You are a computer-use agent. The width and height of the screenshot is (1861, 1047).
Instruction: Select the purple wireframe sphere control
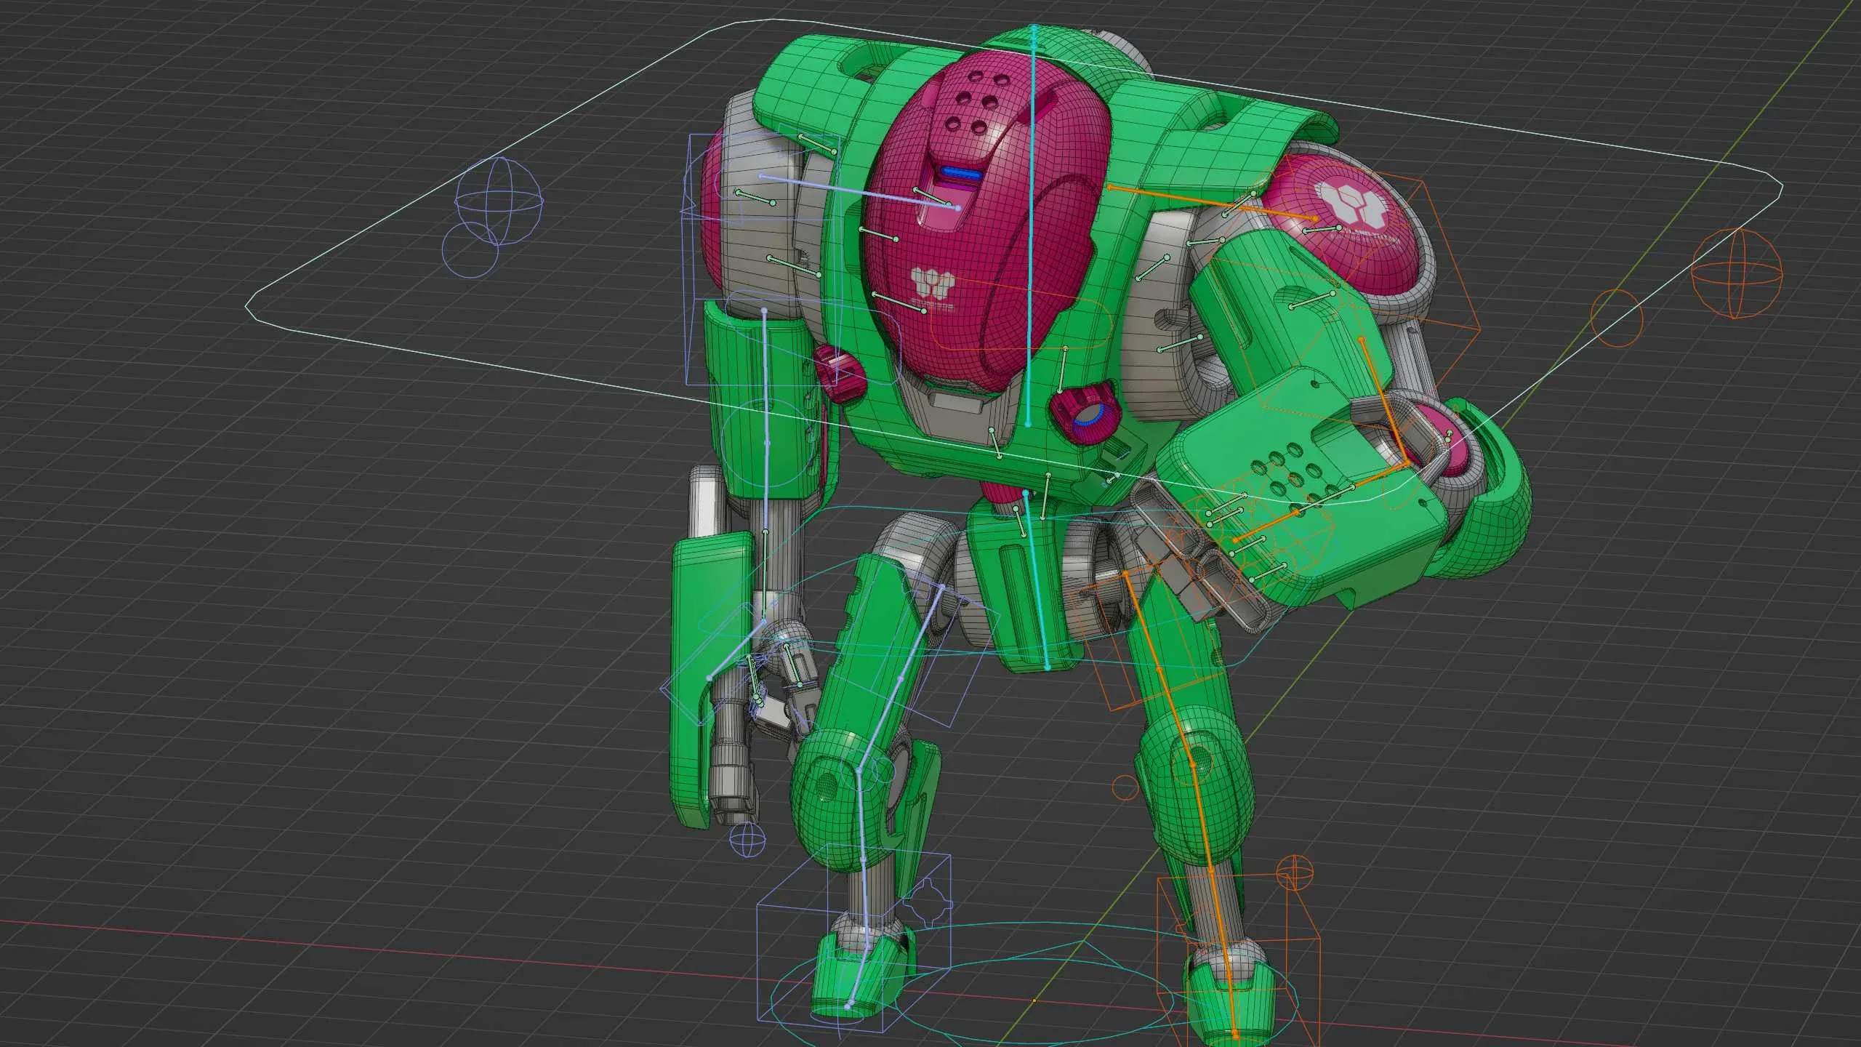pos(499,201)
